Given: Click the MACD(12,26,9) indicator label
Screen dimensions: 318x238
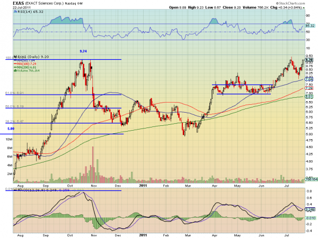Looking at the screenshot, I should click(31, 190).
